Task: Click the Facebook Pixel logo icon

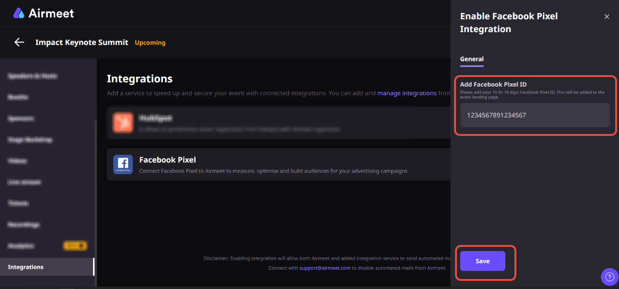Action: coord(123,164)
